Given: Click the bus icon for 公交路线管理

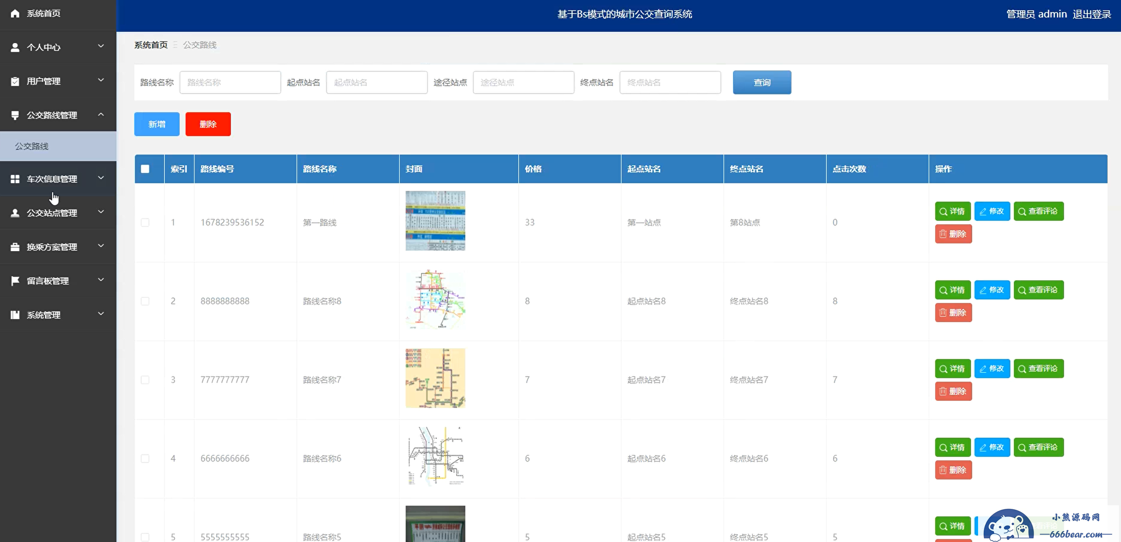Looking at the screenshot, I should pyautogui.click(x=15, y=115).
